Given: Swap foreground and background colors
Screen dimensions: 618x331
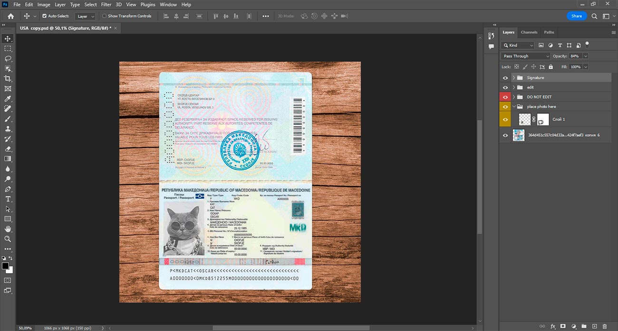Looking at the screenshot, I should [11, 258].
